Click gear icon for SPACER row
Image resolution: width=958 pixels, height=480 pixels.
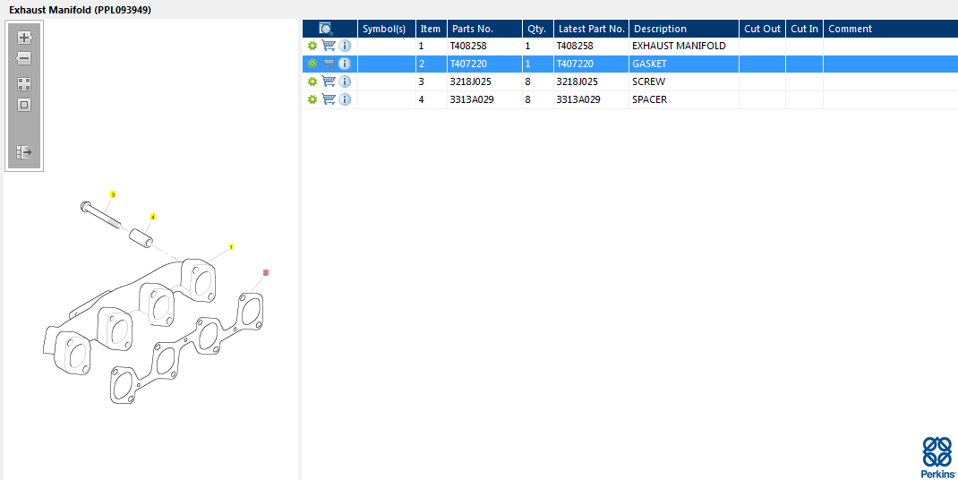[x=312, y=99]
